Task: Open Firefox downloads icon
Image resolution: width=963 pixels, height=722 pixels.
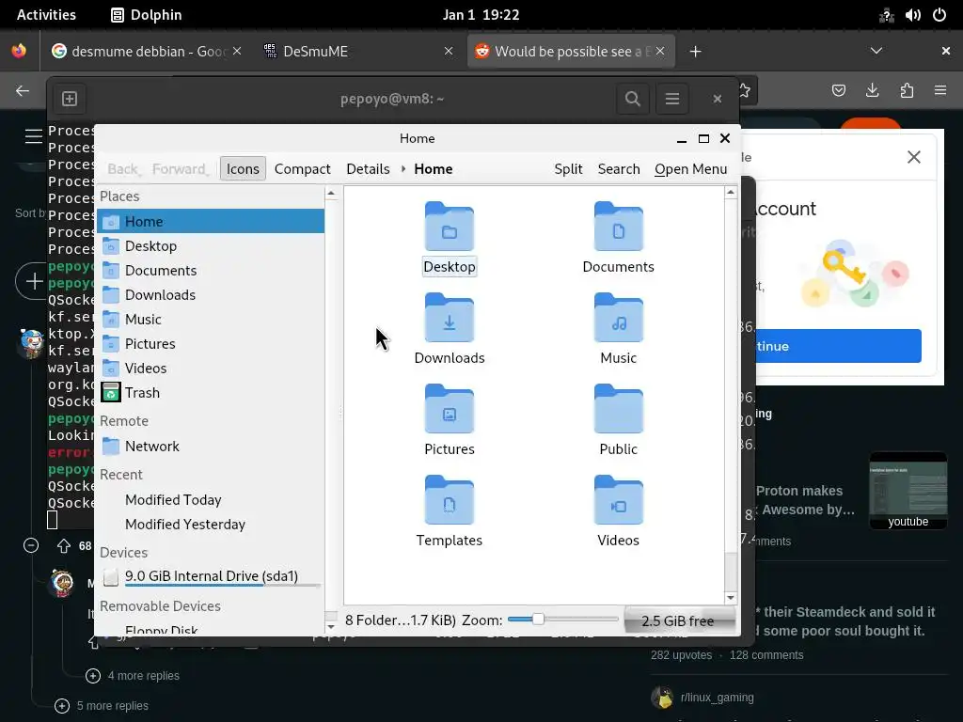Action: click(x=872, y=91)
